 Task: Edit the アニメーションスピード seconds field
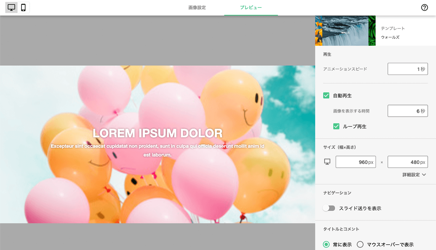click(407, 69)
